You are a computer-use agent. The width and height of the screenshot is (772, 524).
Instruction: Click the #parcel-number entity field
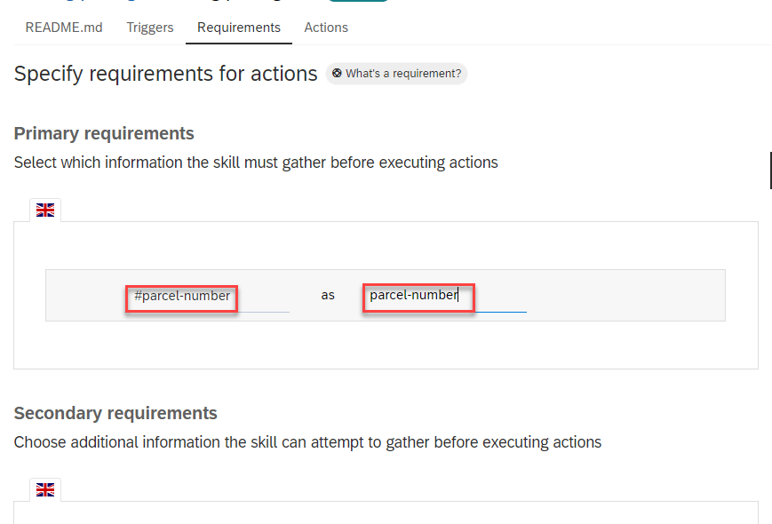tap(182, 296)
